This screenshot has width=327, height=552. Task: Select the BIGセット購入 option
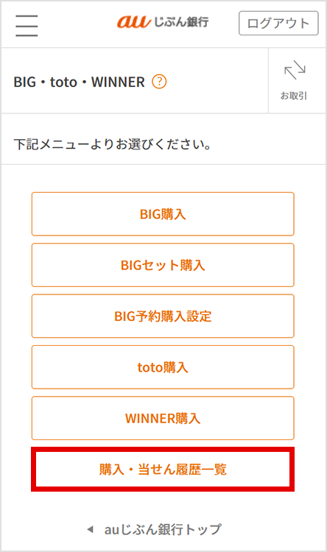coord(163,265)
